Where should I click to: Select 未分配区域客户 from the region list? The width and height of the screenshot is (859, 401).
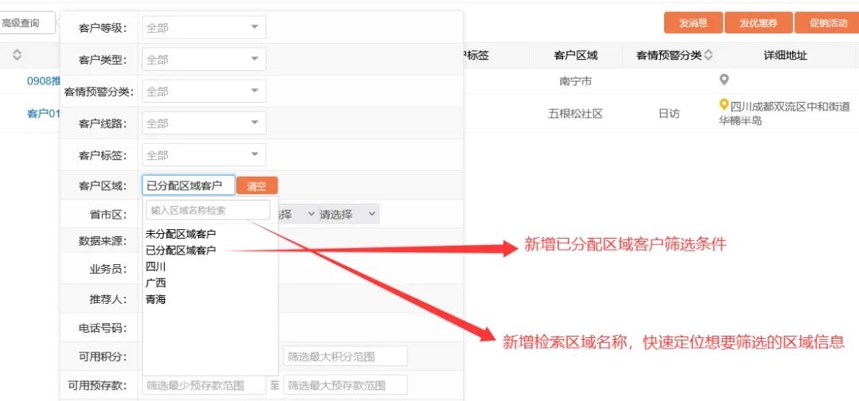point(181,234)
